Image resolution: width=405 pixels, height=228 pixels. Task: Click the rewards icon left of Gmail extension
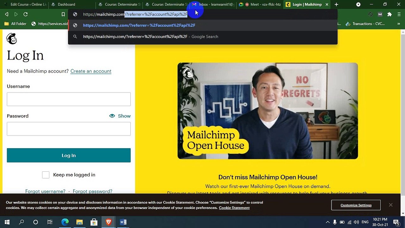pos(371,14)
